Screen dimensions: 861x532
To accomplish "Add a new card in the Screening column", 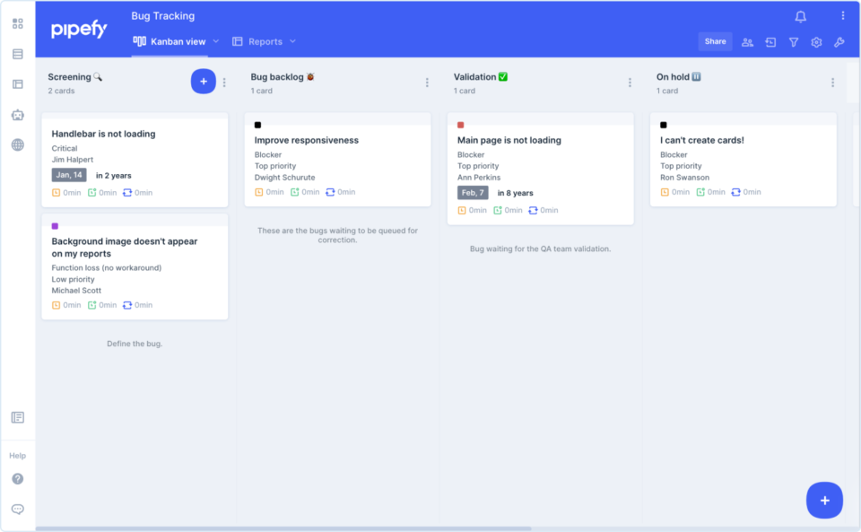I will click(x=203, y=81).
